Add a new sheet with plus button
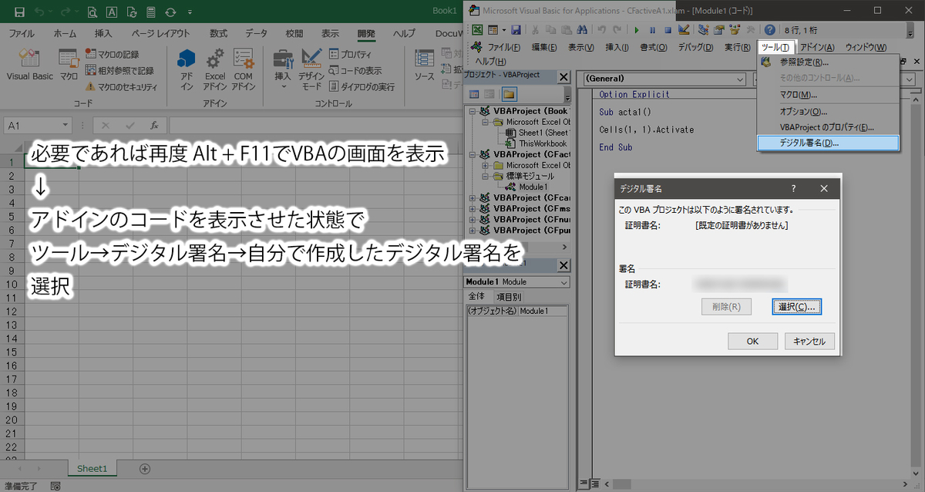The width and height of the screenshot is (925, 492). click(144, 468)
